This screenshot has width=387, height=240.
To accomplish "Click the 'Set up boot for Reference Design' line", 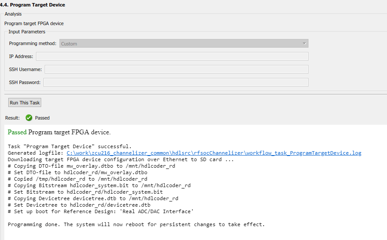I will click(x=100, y=211).
